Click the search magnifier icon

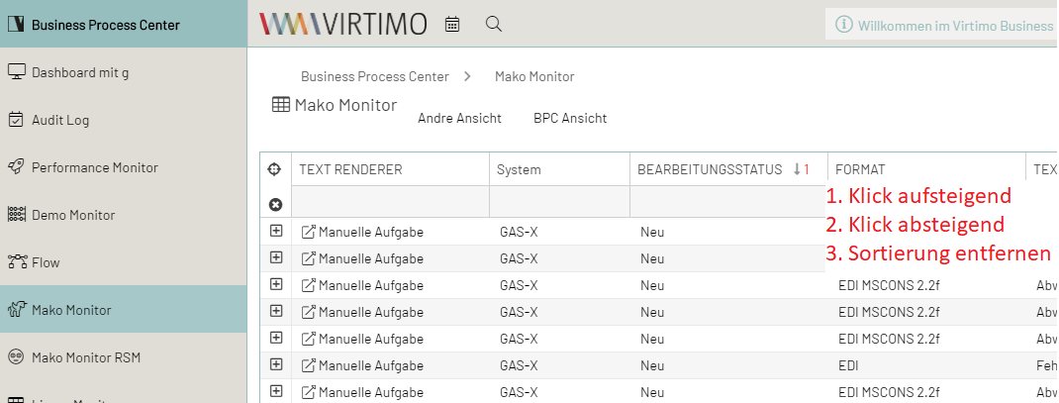click(x=493, y=24)
